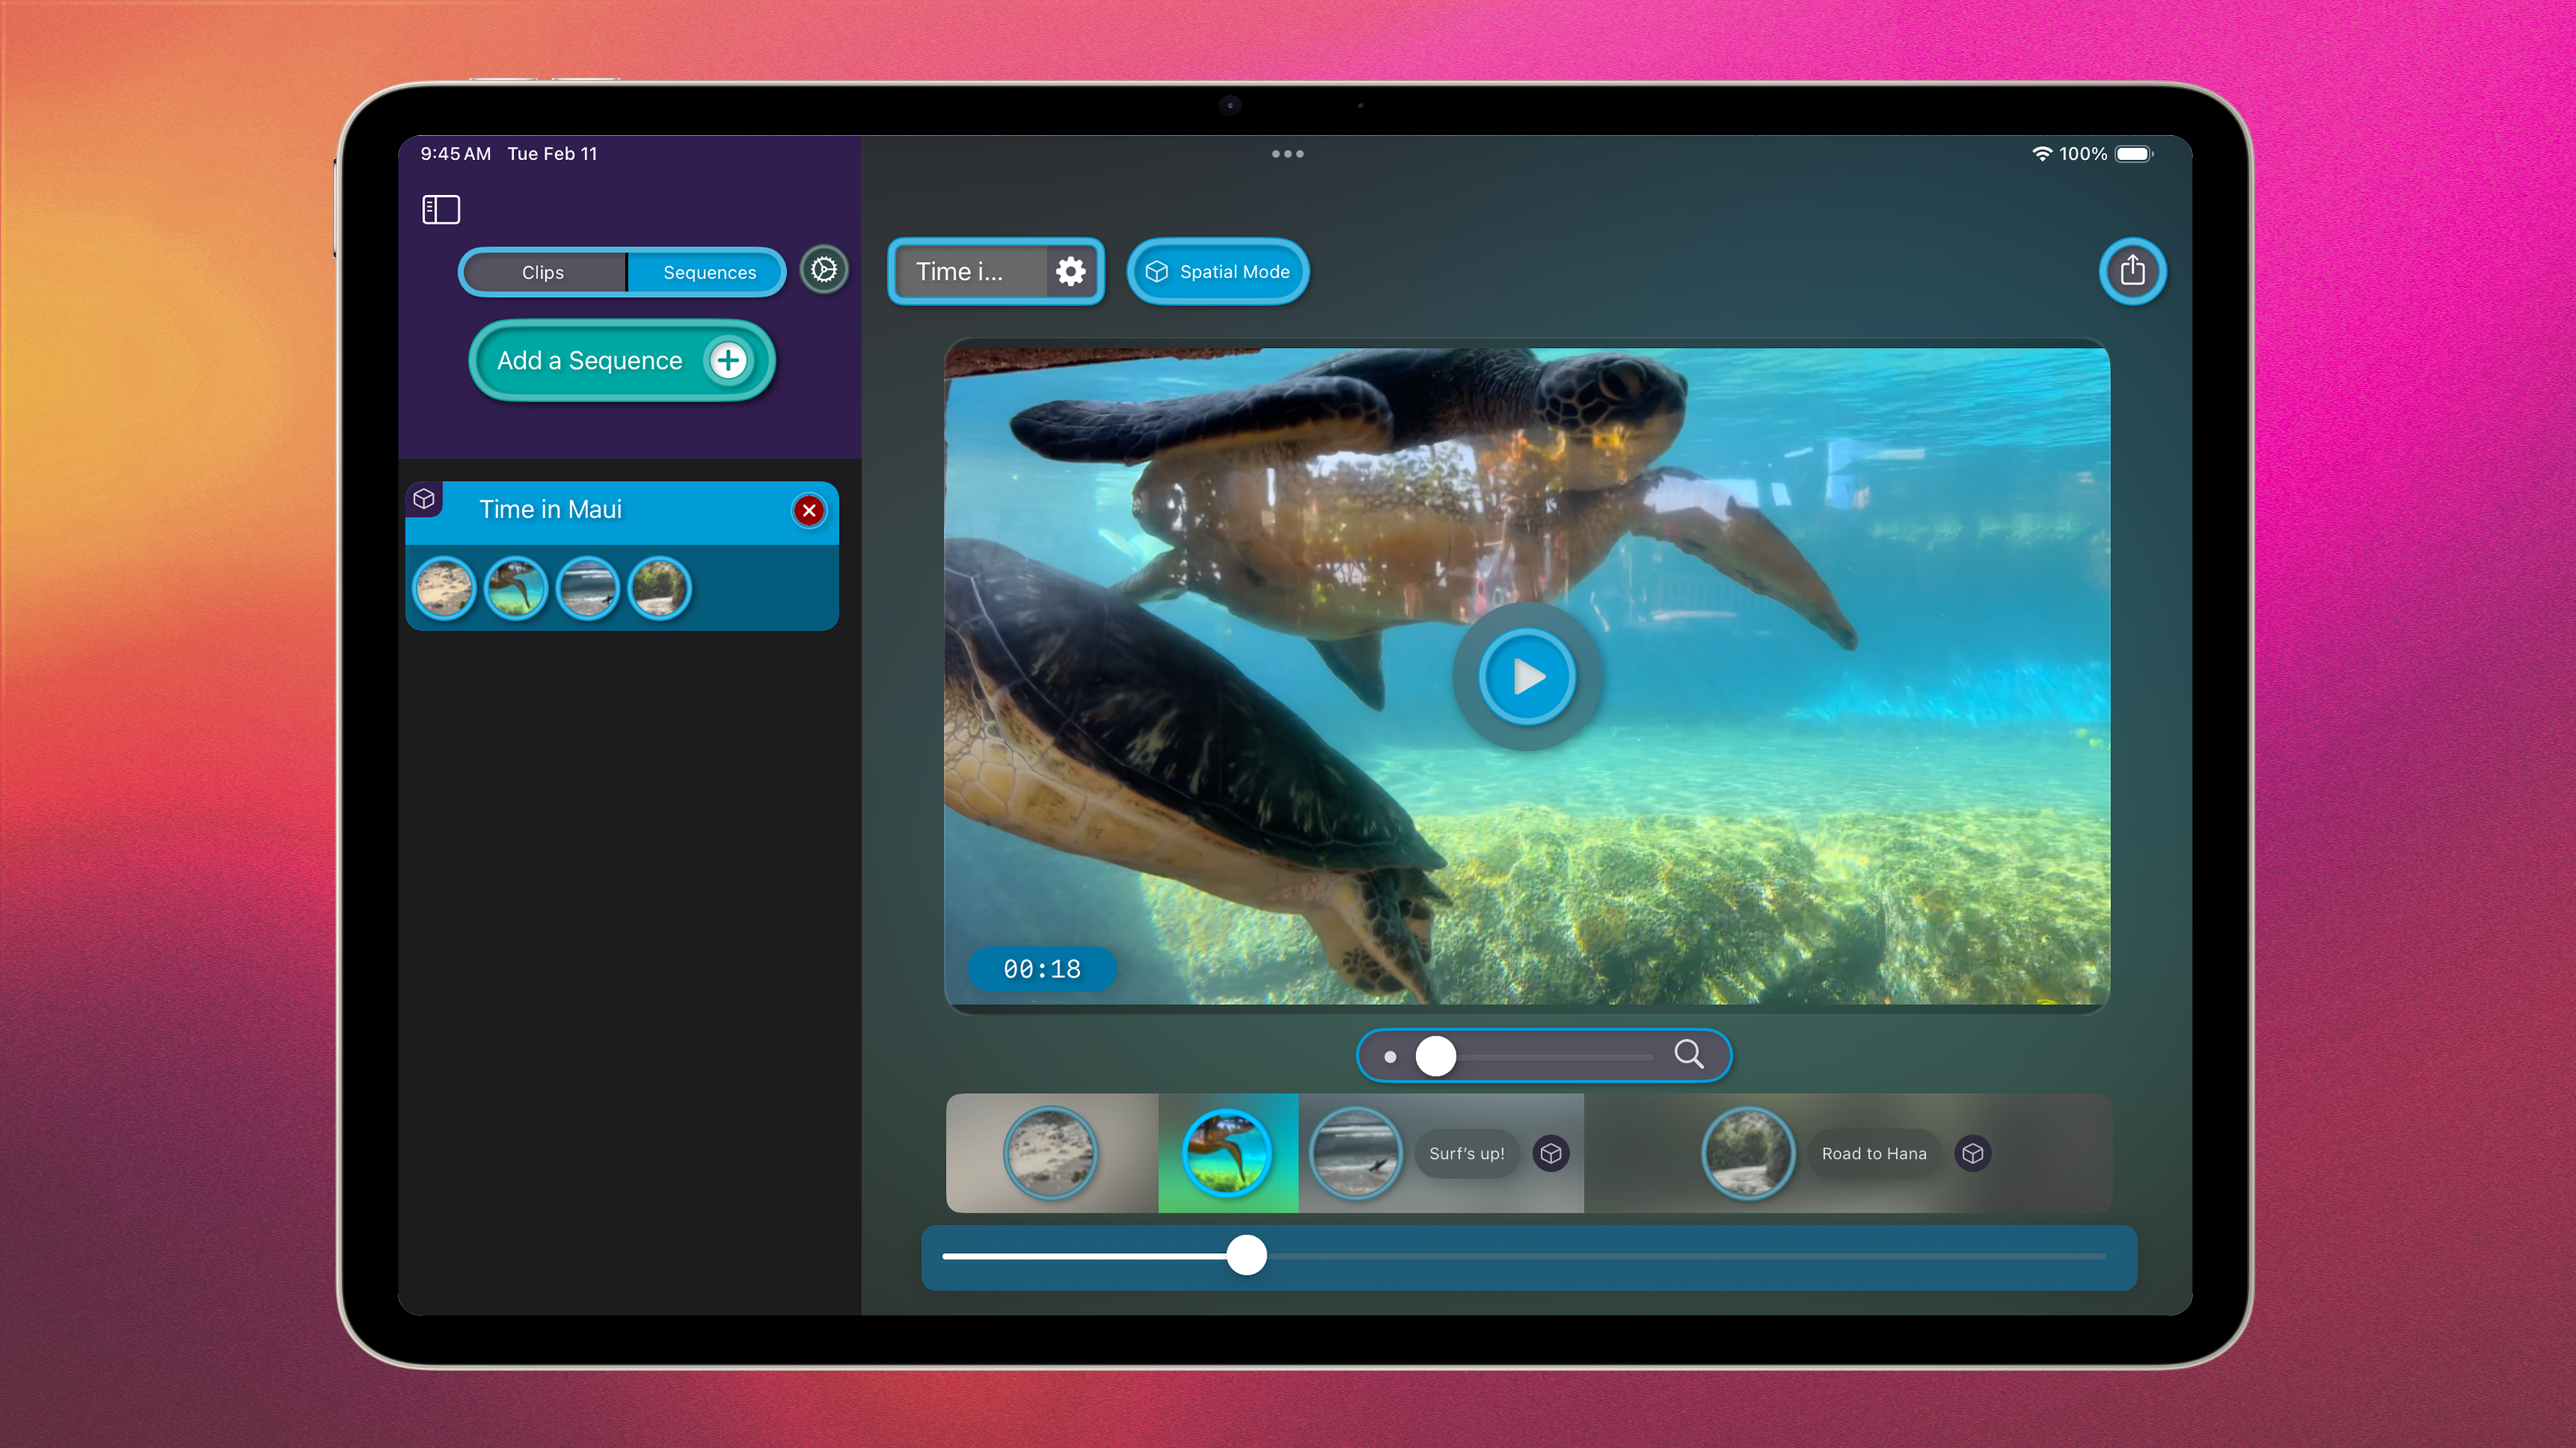Screen dimensions: 2576x1448
Task: Toggle the sidebar panel icon
Action: [x=441, y=210]
